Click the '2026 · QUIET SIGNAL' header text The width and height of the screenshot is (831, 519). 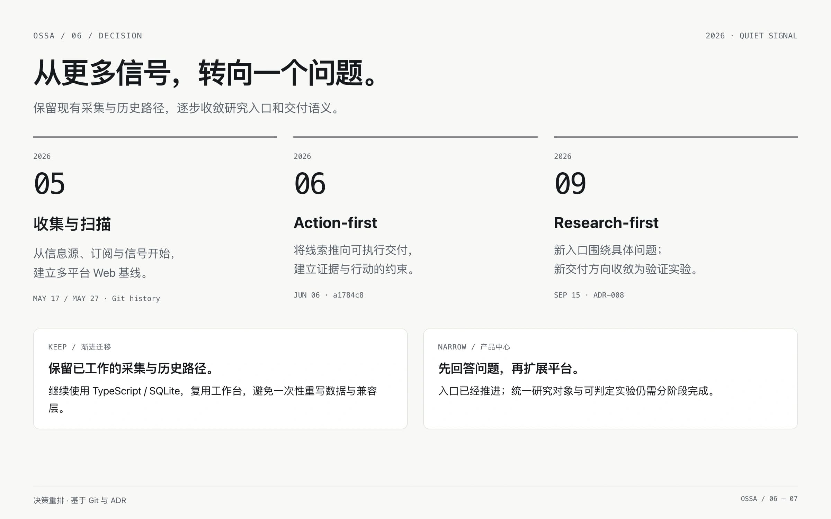pyautogui.click(x=751, y=36)
